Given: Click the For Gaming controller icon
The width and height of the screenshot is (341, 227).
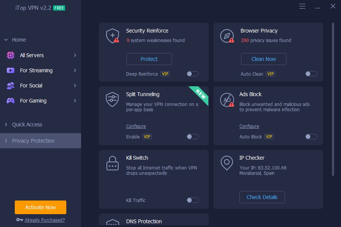Looking at the screenshot, I should click(11, 101).
